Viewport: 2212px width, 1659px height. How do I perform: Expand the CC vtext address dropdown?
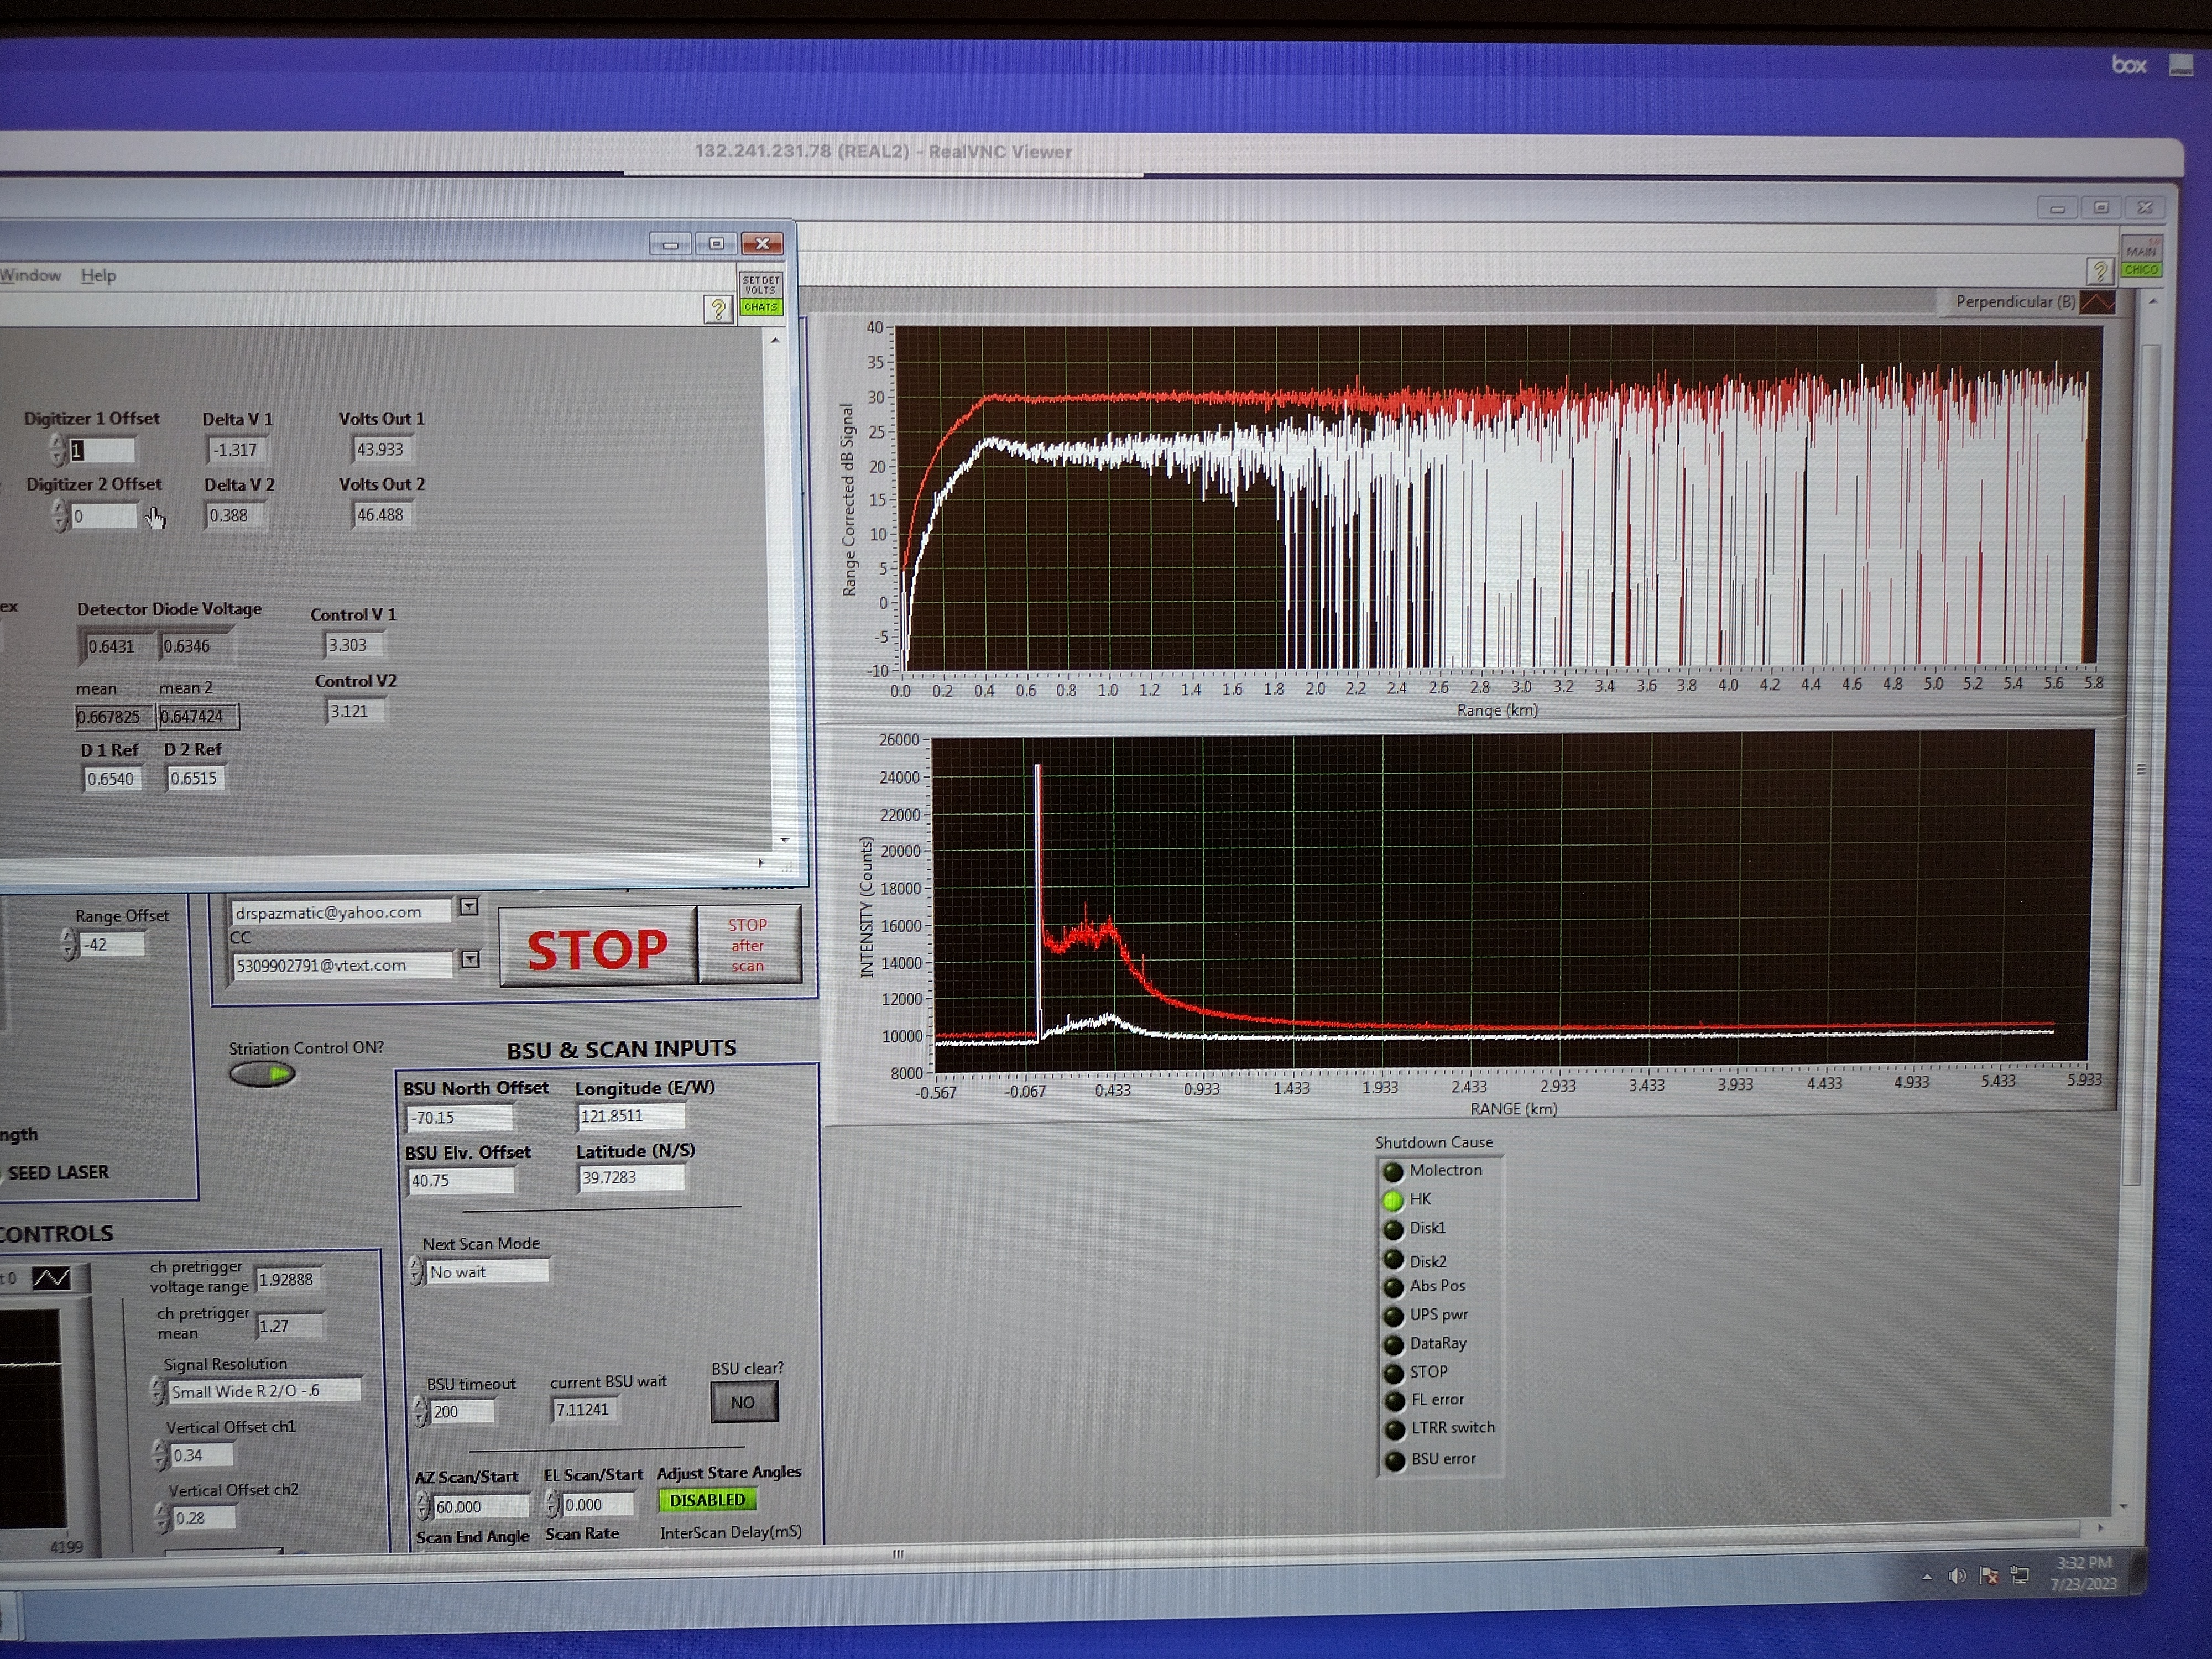pyautogui.click(x=469, y=960)
